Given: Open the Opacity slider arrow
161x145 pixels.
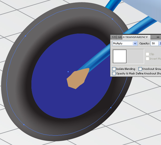Looking at the screenshot, I should [x=160, y=44].
